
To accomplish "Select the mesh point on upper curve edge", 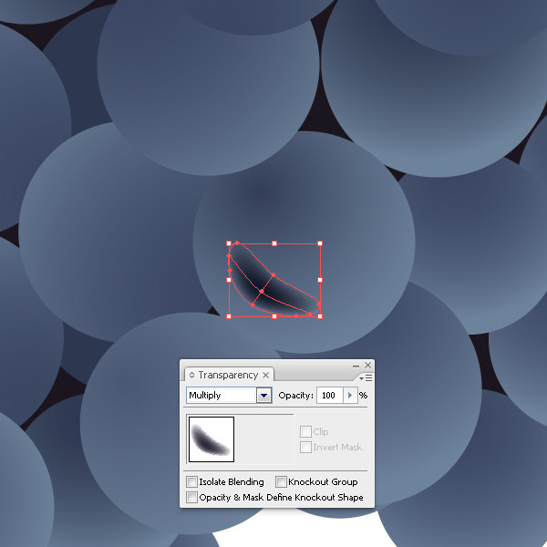I will (273, 275).
